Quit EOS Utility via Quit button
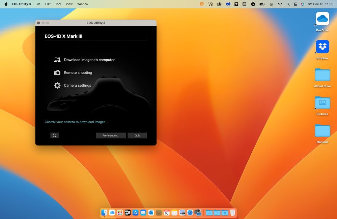 click(137, 135)
